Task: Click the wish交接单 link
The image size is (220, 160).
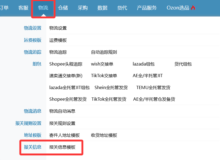Action: click(102, 64)
